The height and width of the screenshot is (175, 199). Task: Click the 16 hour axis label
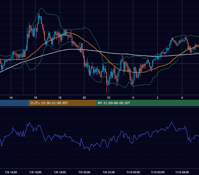coord(35,98)
